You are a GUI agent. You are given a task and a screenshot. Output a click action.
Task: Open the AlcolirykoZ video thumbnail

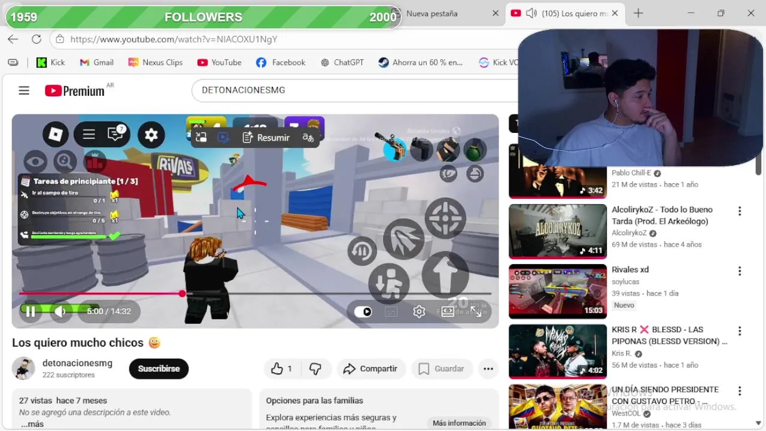[558, 231]
